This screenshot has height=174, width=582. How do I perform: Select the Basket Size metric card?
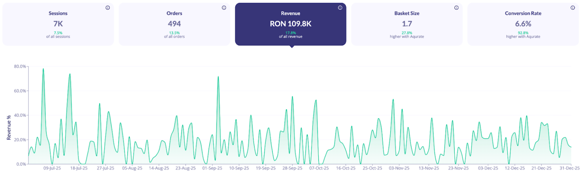pos(407,24)
